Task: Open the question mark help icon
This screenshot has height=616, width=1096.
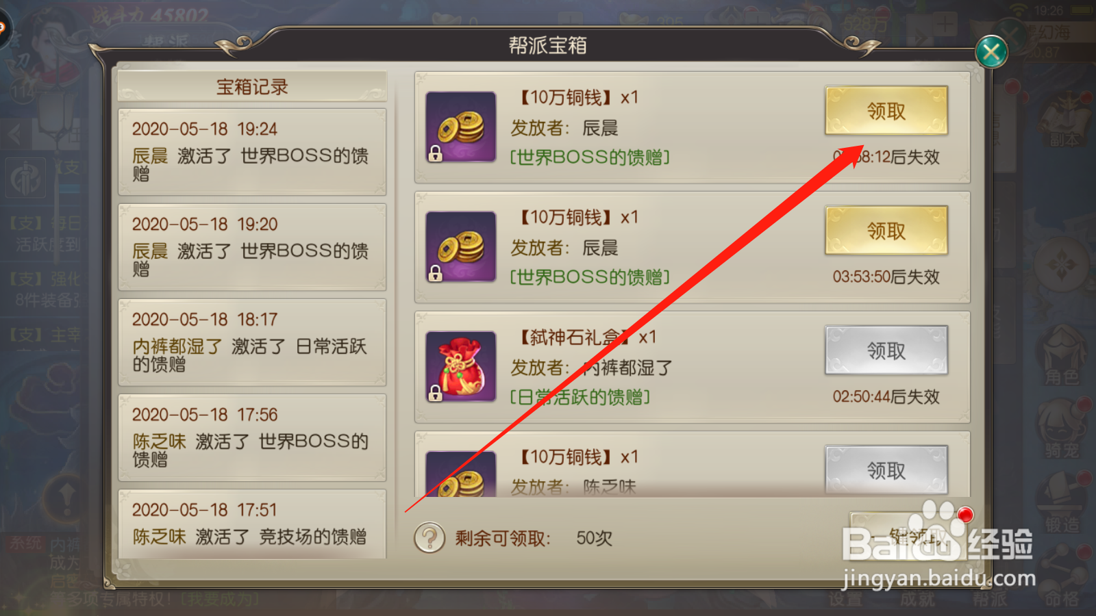Action: (429, 538)
